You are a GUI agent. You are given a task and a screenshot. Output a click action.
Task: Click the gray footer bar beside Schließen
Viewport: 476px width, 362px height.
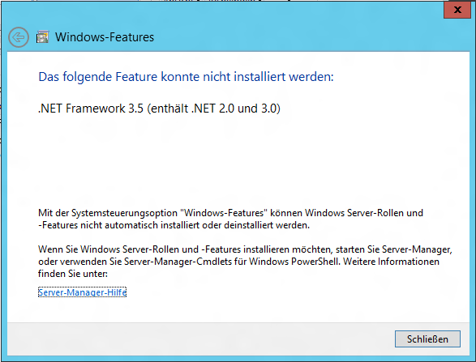click(x=200, y=339)
